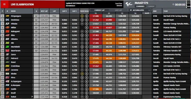
Task: Click hard front tyre icon for P.Espargaro
Action: coord(82,16)
